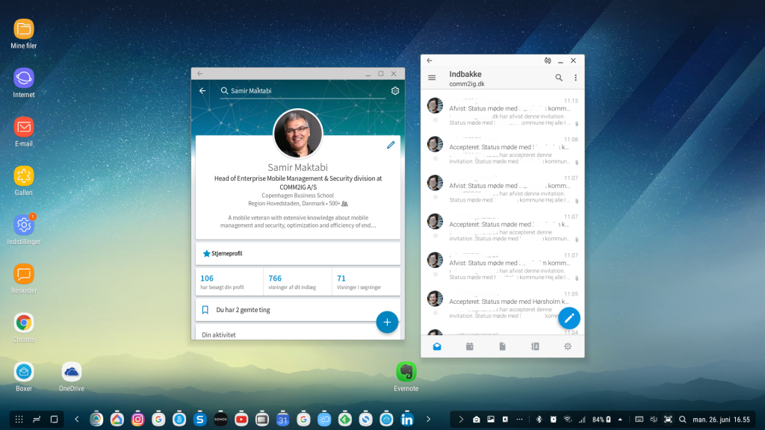This screenshot has height=430, width=765.
Task: Open settings tab in Boxer bottom bar
Action: click(568, 346)
